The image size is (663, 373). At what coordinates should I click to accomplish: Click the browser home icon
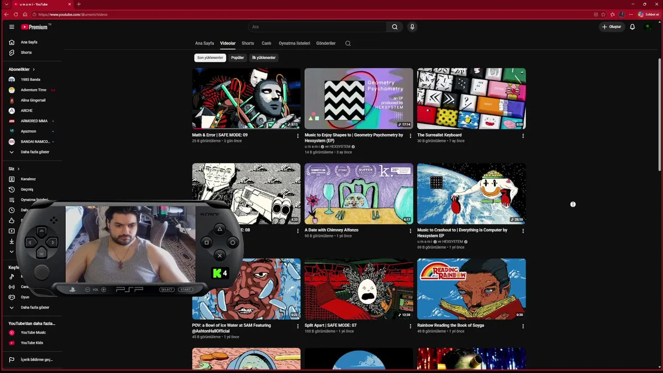25,15
